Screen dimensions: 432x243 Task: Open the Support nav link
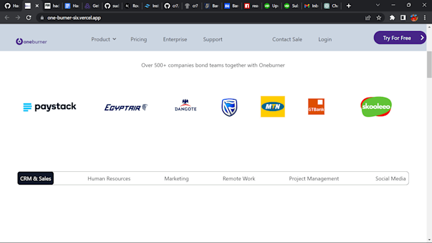[213, 39]
